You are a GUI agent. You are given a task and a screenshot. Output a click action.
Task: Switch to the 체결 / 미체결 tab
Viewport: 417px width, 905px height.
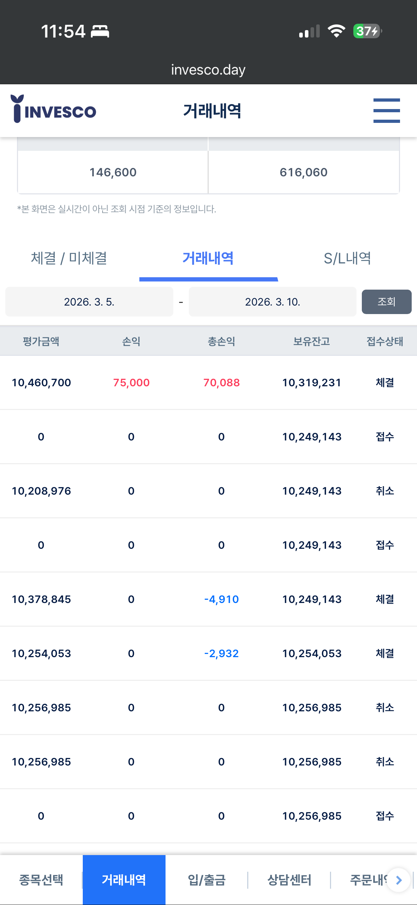point(69,258)
